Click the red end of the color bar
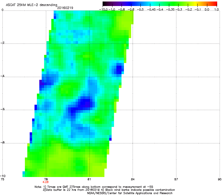The width and height of the screenshot is (222, 195). pyautogui.click(x=214, y=4)
